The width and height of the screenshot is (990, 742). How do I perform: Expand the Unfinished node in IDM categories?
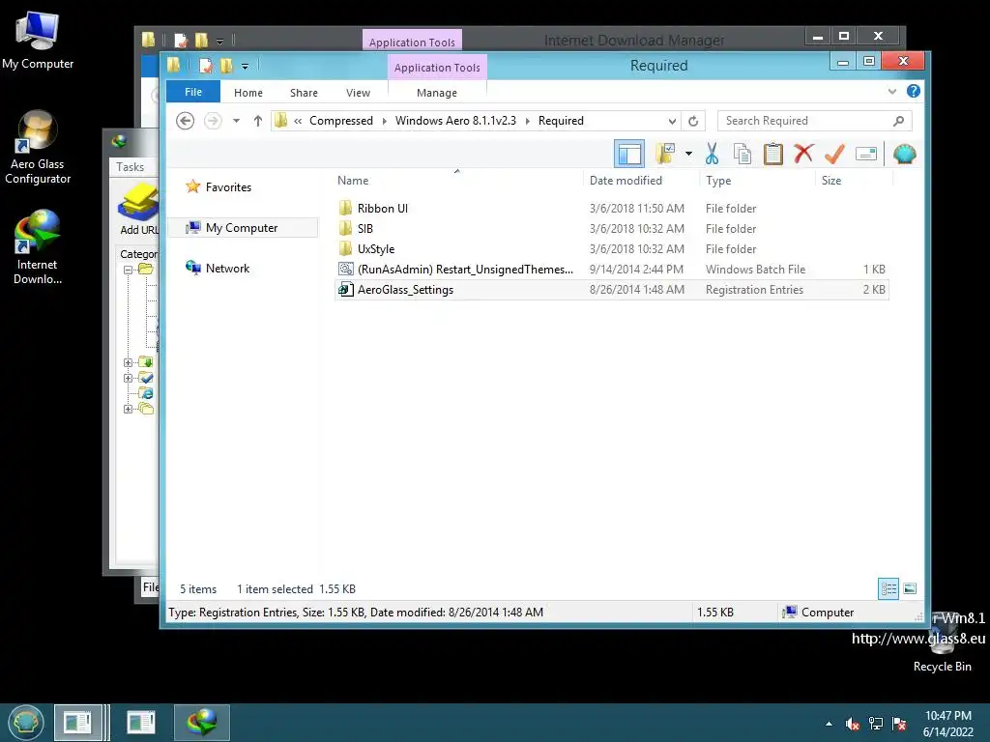point(129,363)
